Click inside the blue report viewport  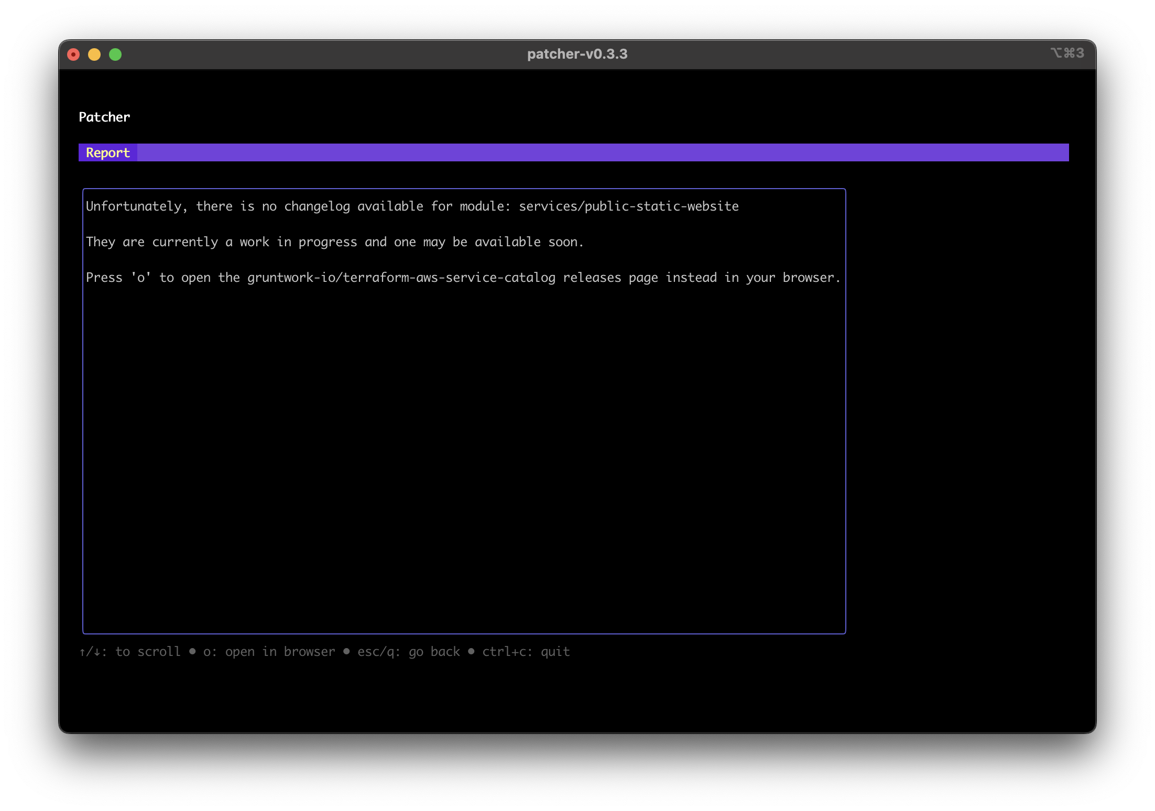point(464,419)
